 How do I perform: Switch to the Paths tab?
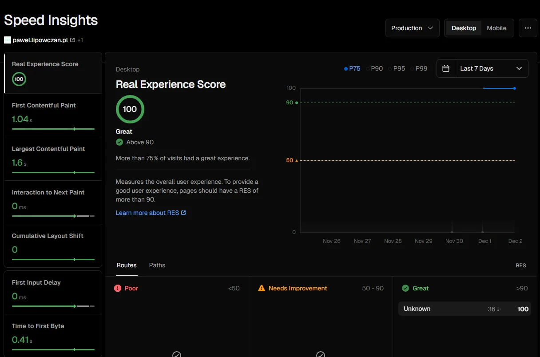[157, 265]
